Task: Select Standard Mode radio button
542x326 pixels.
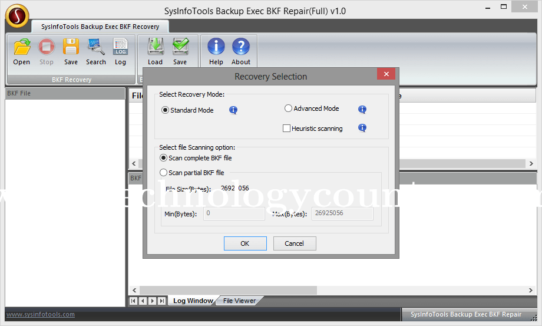Action: point(165,110)
